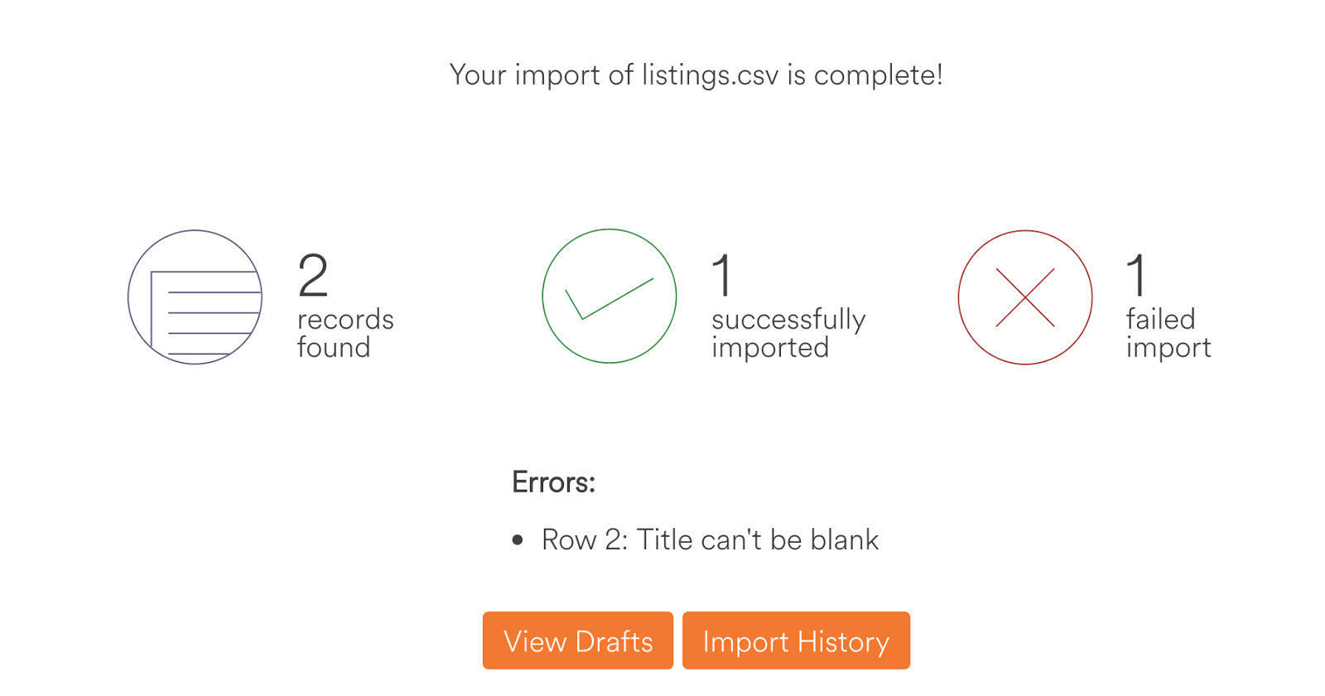
Task: Click the word "found" under records
Action: pyautogui.click(x=334, y=348)
